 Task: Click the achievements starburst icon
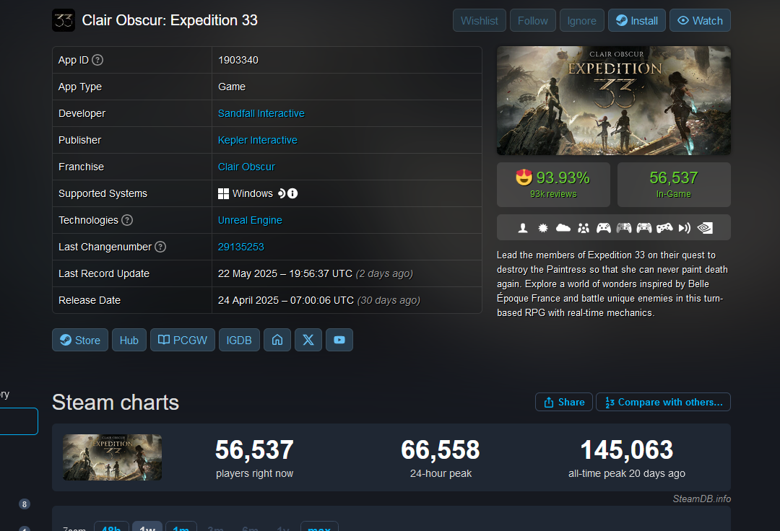(x=543, y=228)
